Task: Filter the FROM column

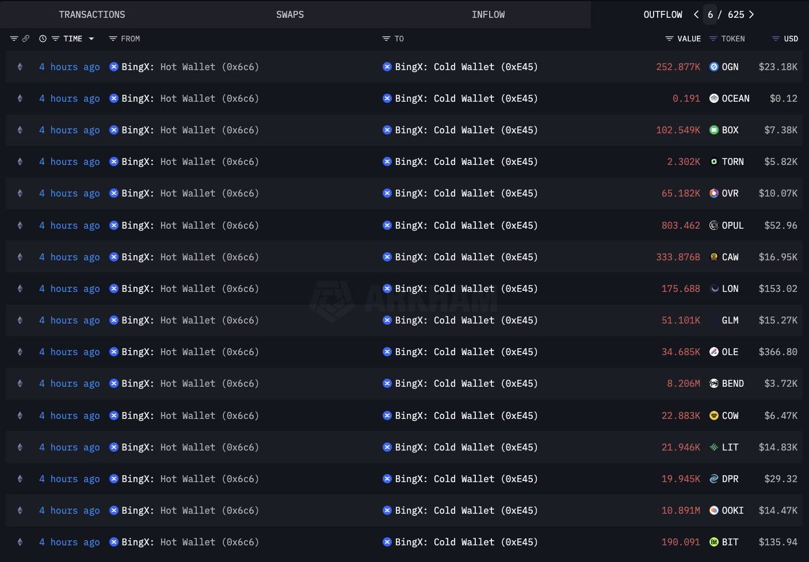Action: point(113,39)
